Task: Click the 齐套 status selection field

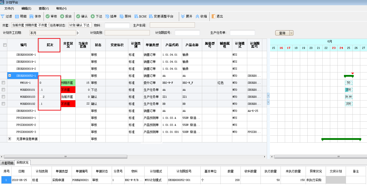Action: 30,25
